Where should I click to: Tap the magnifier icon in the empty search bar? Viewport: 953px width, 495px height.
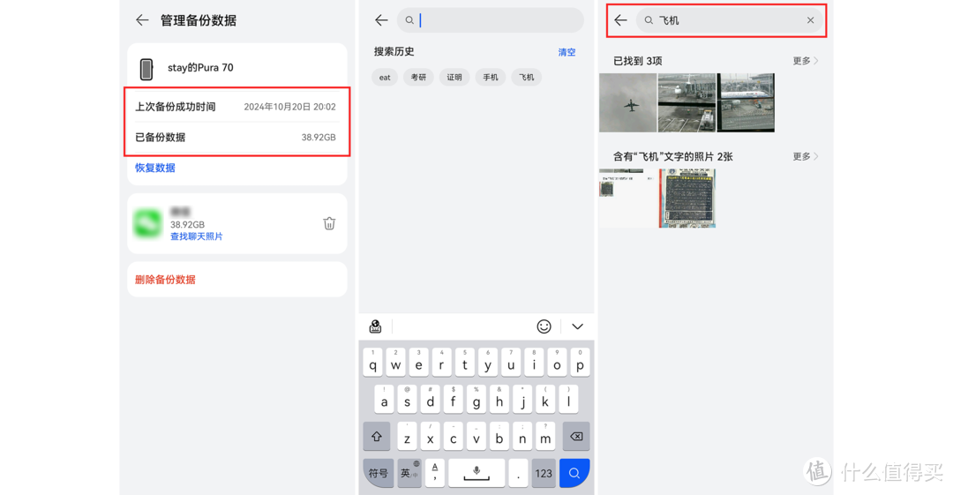(x=409, y=20)
